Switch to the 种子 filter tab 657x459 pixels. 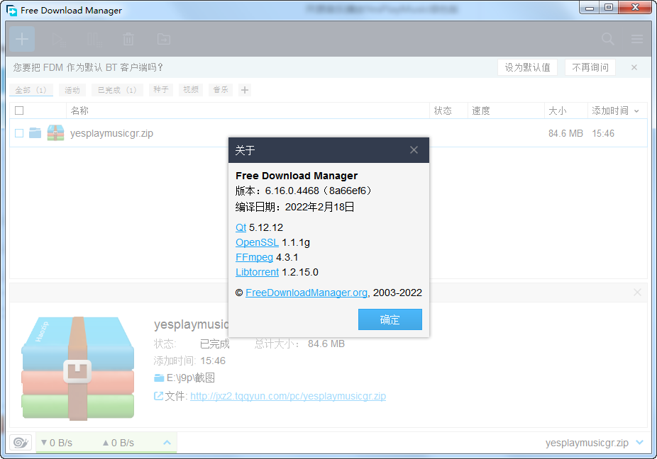(x=161, y=90)
